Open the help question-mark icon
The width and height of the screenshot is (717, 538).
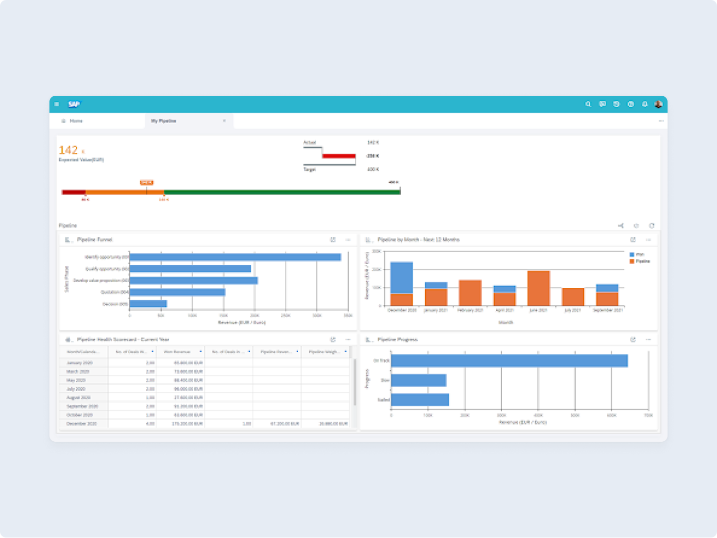click(x=630, y=104)
